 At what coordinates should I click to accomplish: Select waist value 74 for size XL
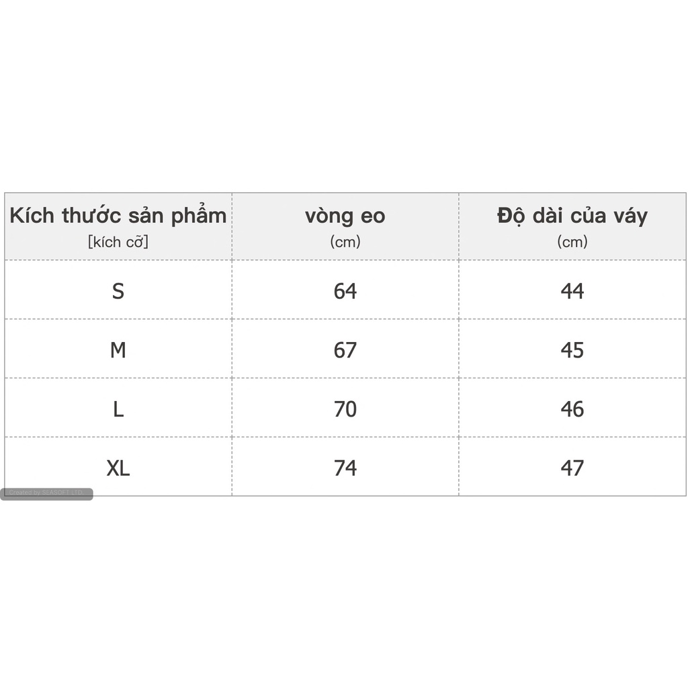click(x=345, y=468)
